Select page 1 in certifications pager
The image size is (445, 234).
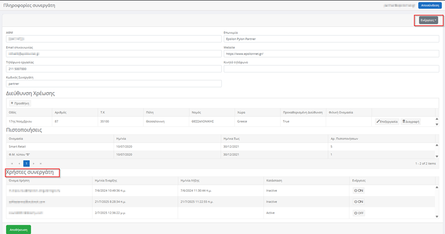pyautogui.click(x=26, y=164)
